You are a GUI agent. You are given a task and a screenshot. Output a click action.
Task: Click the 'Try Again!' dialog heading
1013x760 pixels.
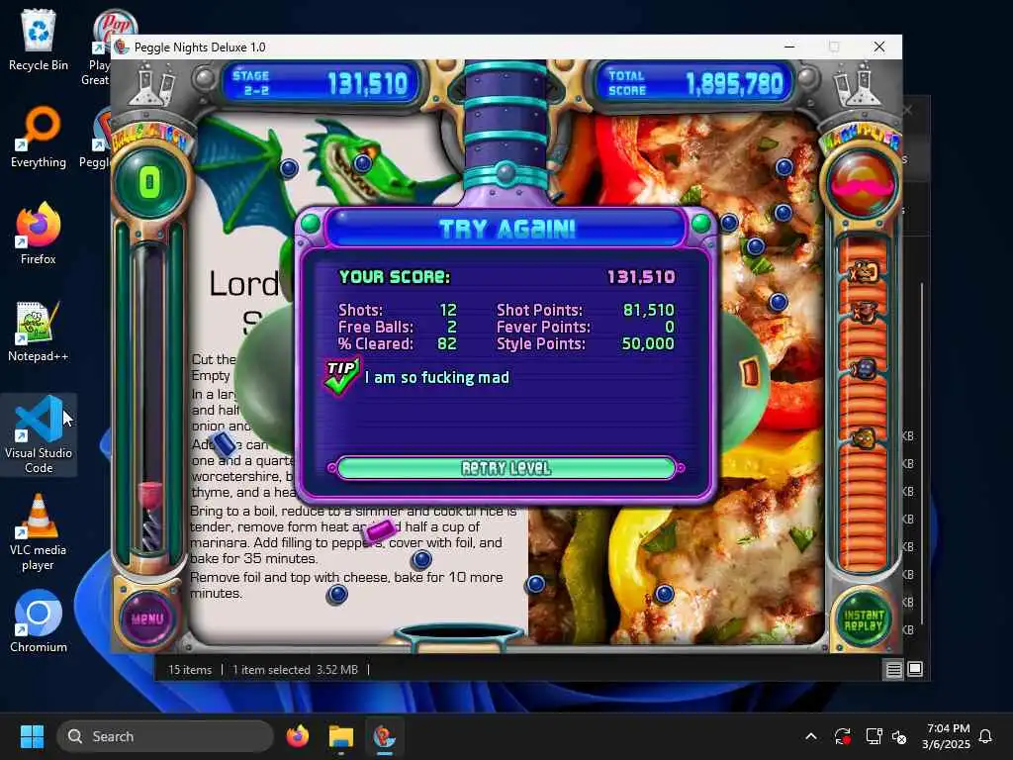tap(506, 229)
